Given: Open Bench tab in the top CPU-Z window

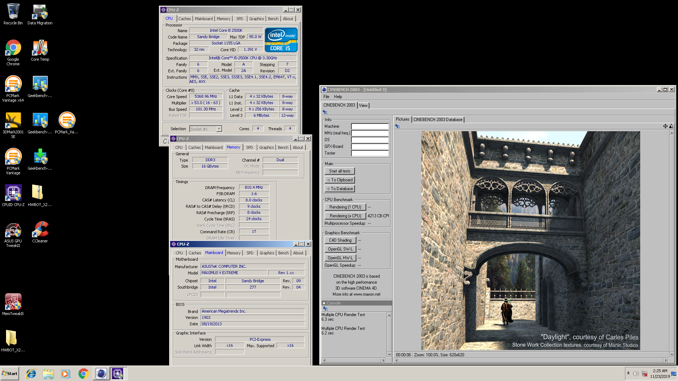Looking at the screenshot, I should coord(273,19).
